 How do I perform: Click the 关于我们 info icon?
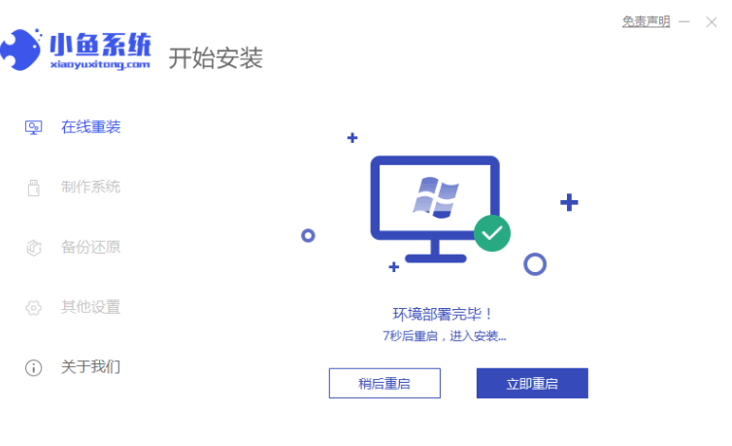(x=33, y=368)
